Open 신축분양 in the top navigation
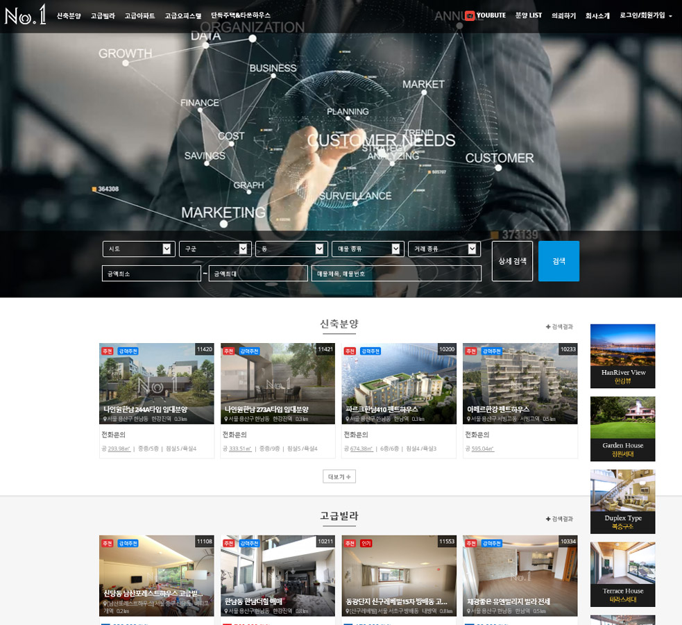 [x=69, y=16]
